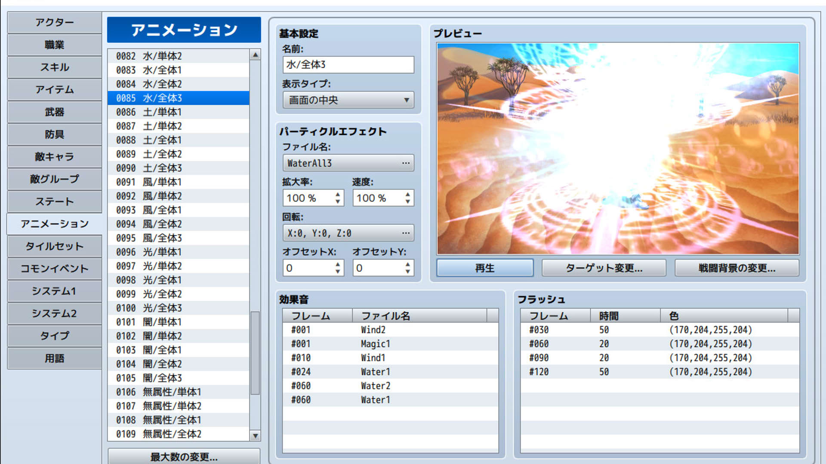Select animation 0090 土/全体3
The height and width of the screenshot is (464, 826).
click(x=178, y=168)
